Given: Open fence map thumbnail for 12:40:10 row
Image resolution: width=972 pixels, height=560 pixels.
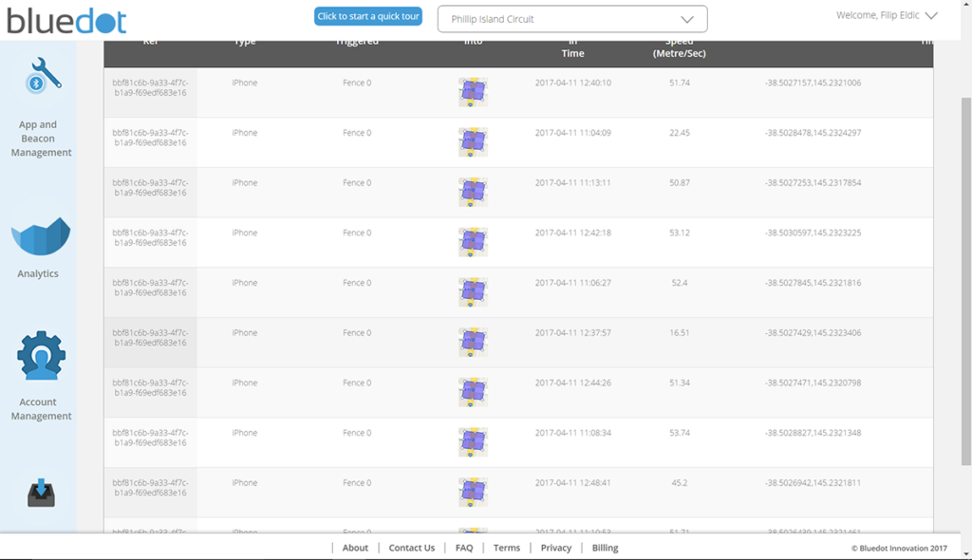Looking at the screenshot, I should (x=473, y=92).
